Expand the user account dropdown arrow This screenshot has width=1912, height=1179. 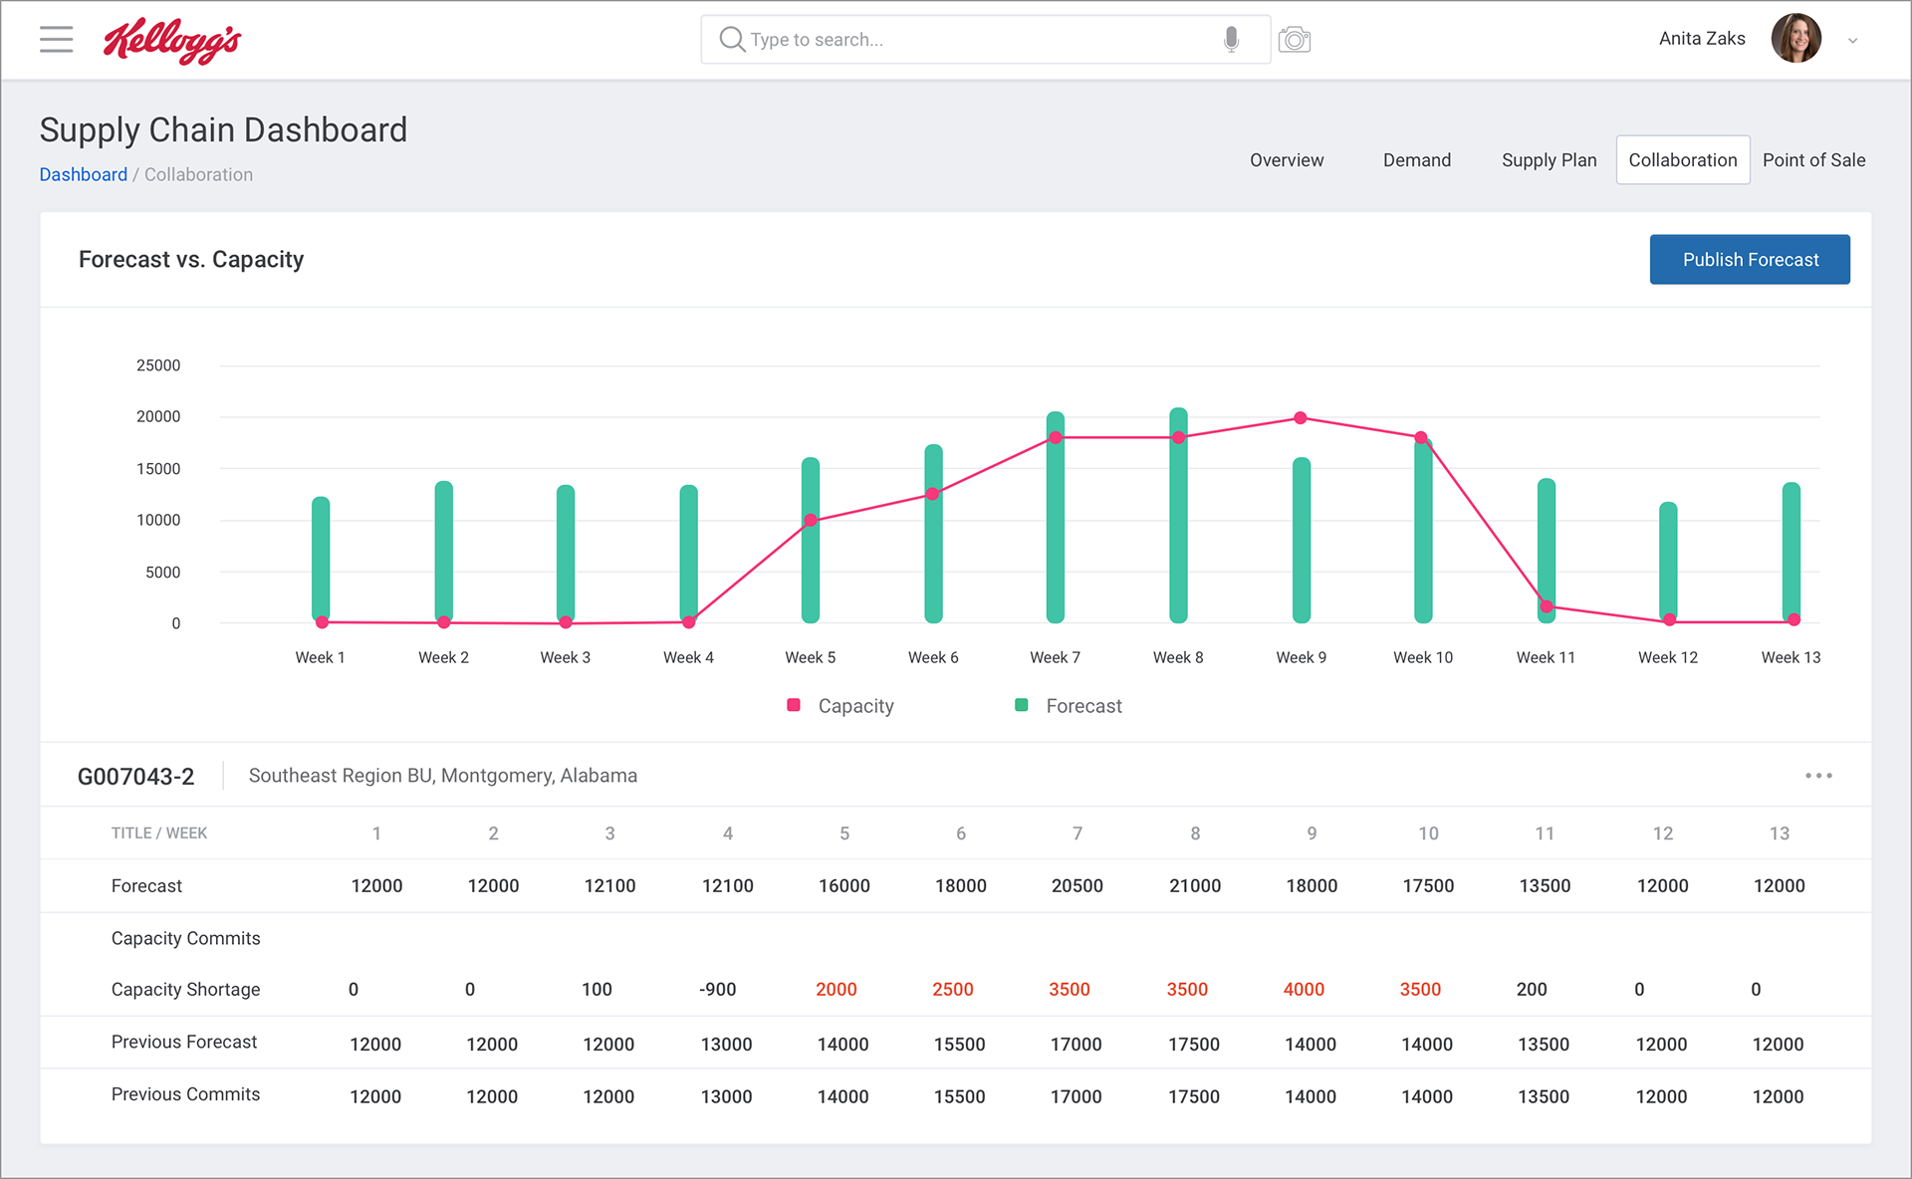click(x=1853, y=41)
